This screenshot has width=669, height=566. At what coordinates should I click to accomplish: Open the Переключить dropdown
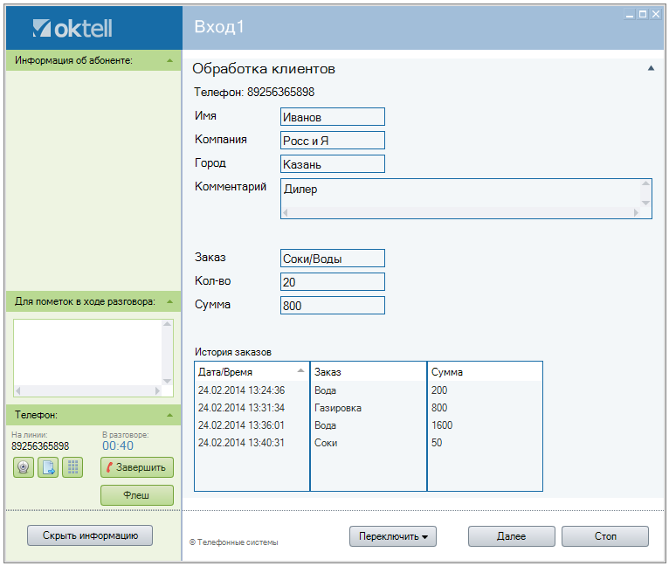point(392,536)
